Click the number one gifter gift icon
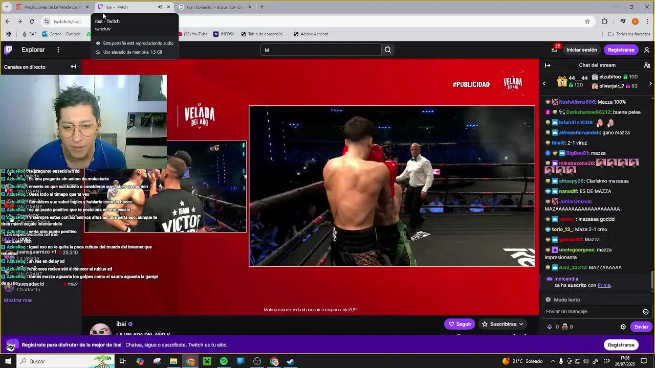Screen dimensions: 655x368 click(x=562, y=82)
